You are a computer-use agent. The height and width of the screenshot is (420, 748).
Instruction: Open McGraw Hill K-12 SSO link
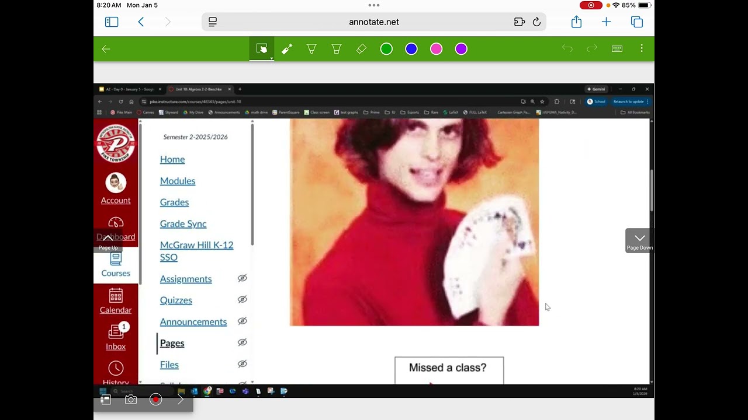[196, 251]
